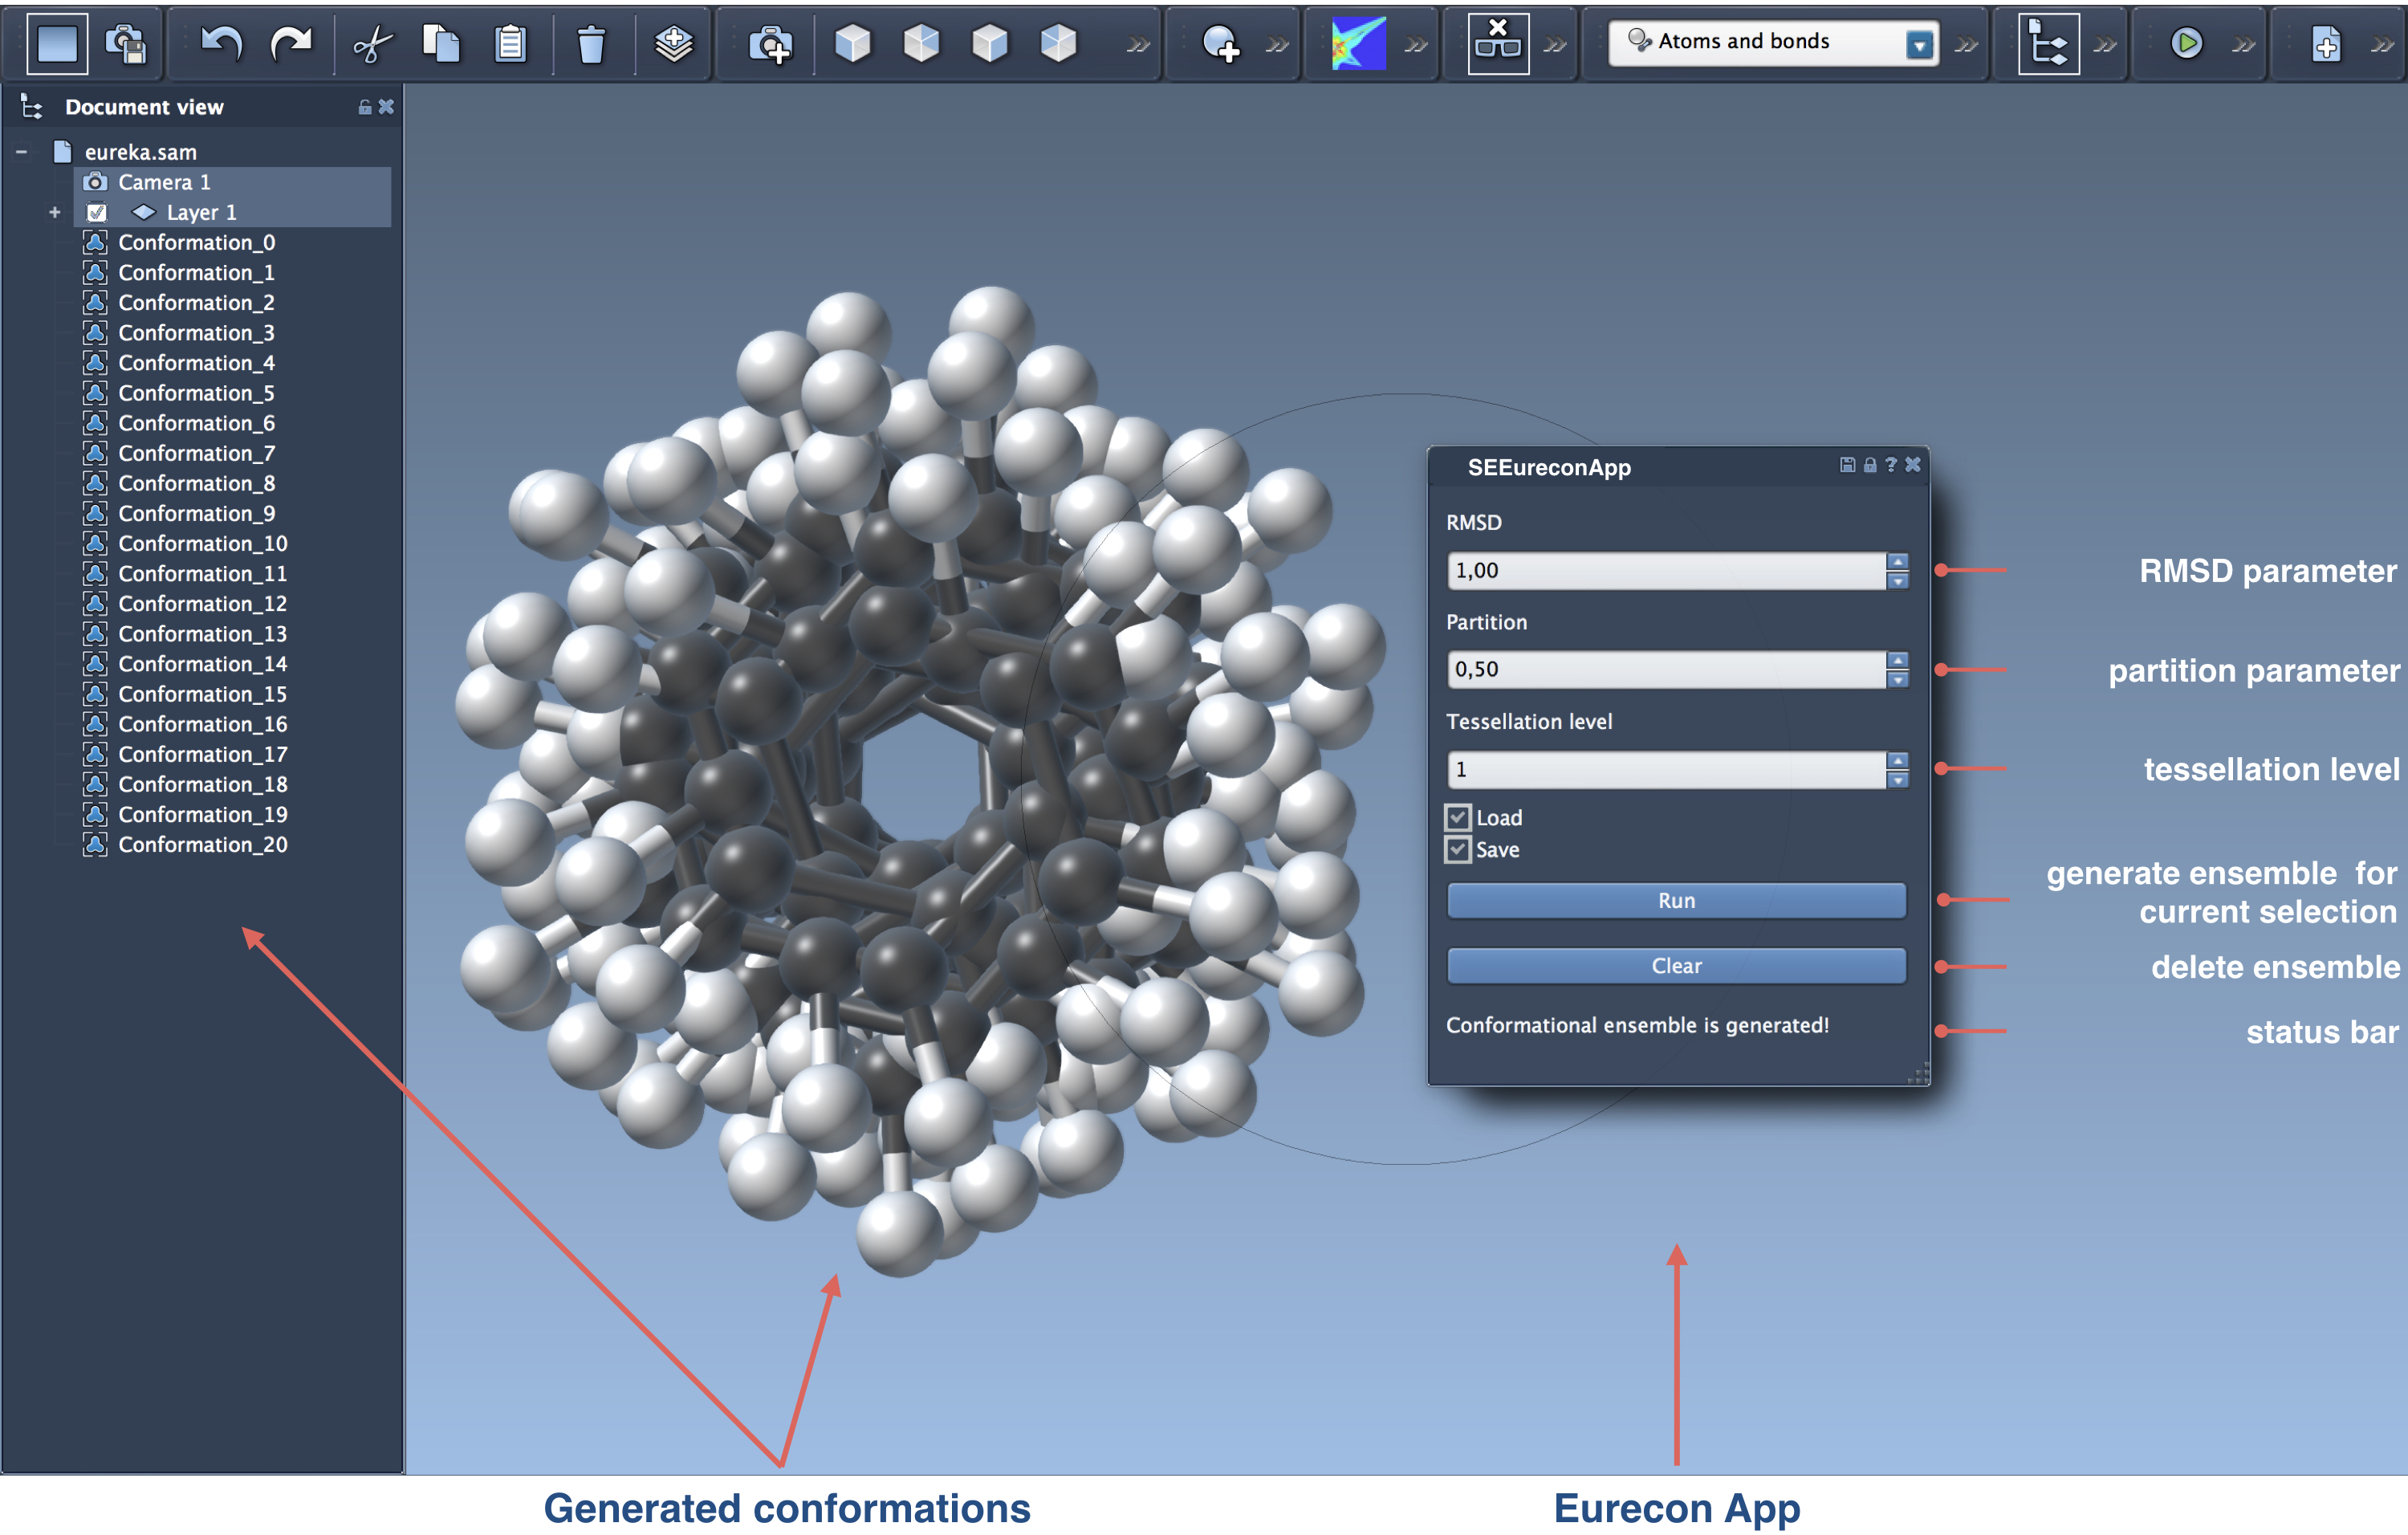Click the Redo arrow icon
The height and width of the screenshot is (1535, 2408).
(x=291, y=43)
